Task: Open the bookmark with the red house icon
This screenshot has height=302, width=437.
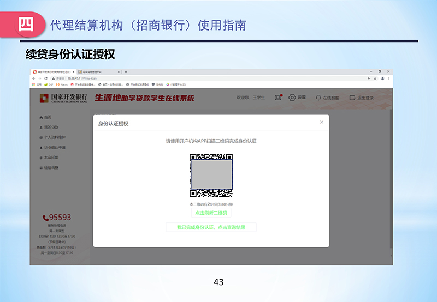Action: (83, 84)
